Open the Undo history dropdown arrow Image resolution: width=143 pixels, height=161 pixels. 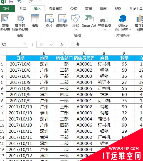(x=24, y=1)
